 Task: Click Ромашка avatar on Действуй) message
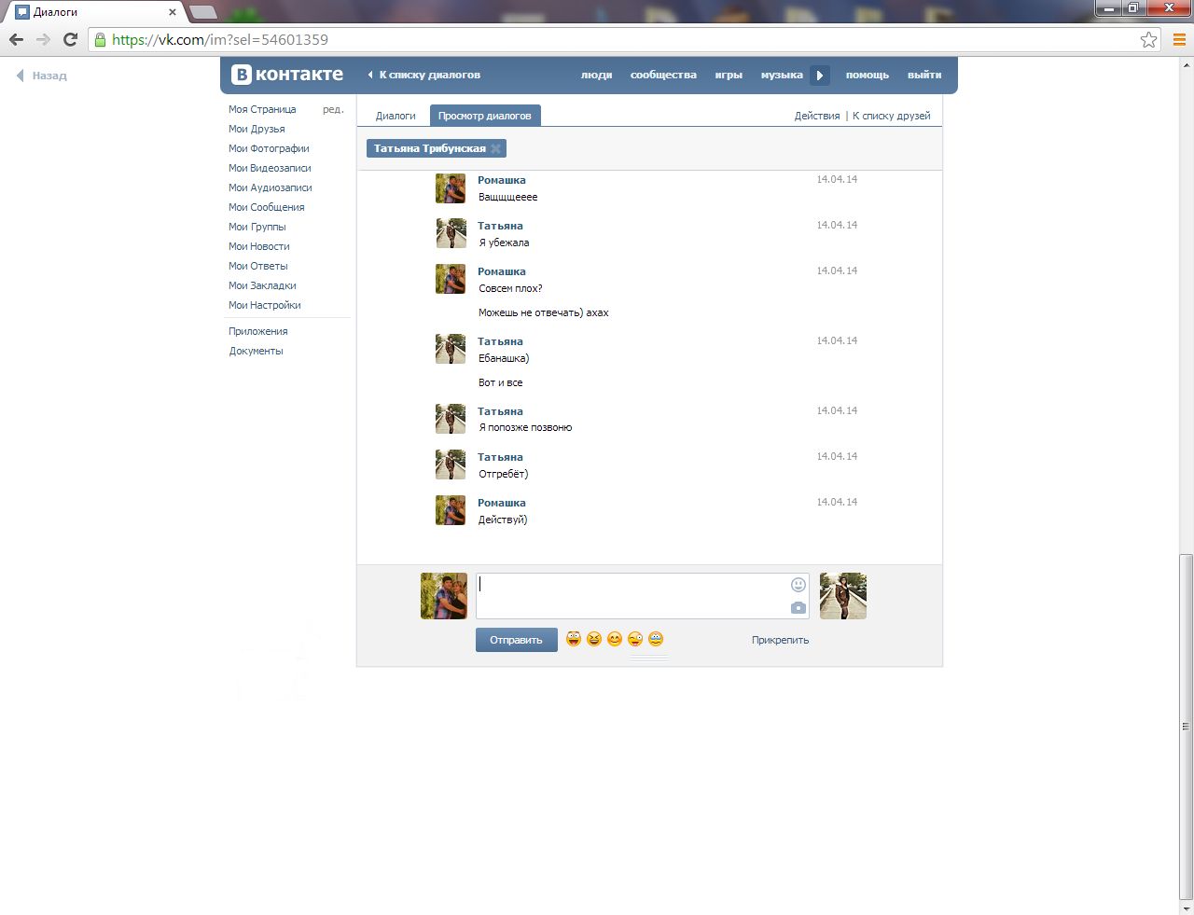[x=451, y=510]
